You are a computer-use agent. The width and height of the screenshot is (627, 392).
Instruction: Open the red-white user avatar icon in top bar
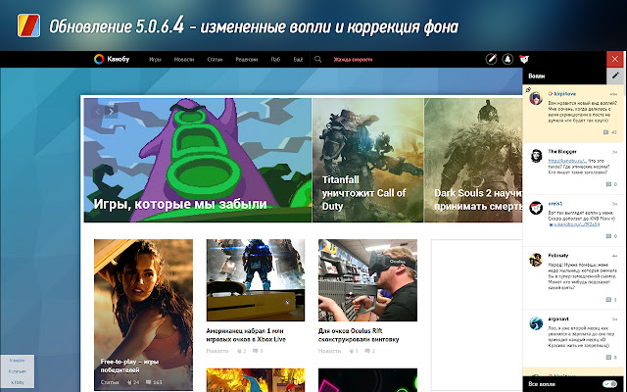pyautogui.click(x=524, y=59)
